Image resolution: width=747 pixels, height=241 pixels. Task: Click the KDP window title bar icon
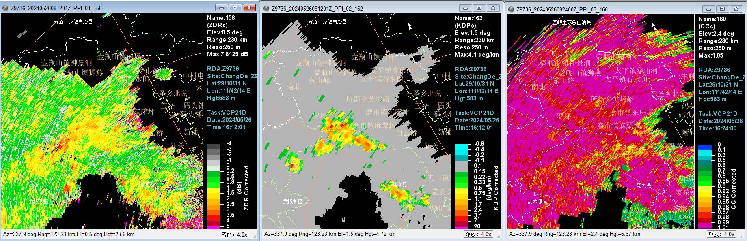click(266, 9)
